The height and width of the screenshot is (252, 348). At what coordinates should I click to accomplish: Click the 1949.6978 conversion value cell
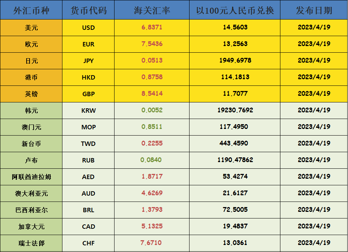(235, 60)
